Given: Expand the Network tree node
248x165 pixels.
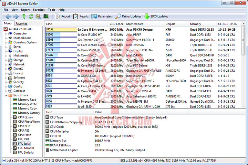Looking at the screenshot, I should (6, 65).
